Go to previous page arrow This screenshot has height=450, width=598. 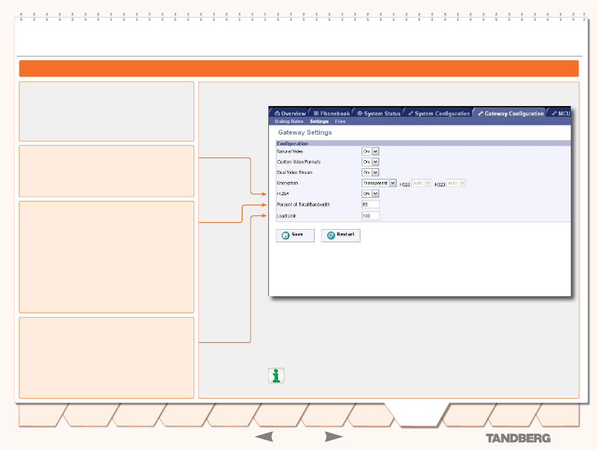click(265, 436)
